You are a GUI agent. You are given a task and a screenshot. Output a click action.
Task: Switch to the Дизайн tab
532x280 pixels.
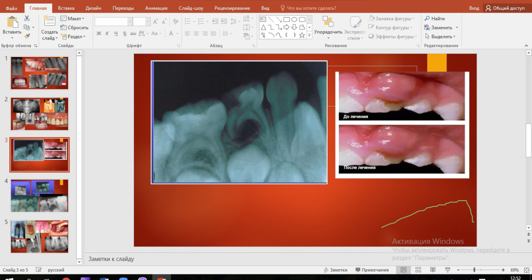coord(93,8)
